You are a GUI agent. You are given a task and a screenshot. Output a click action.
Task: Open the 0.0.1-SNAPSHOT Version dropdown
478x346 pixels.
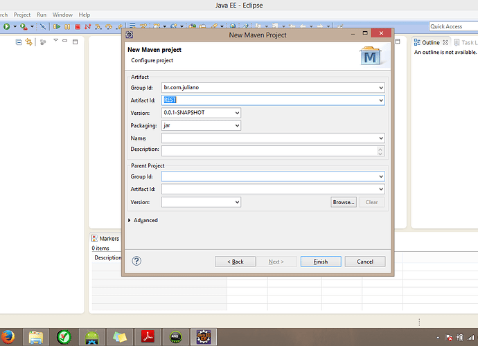point(237,113)
